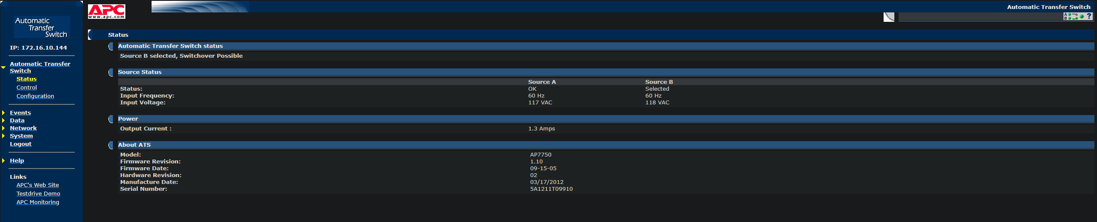The height and width of the screenshot is (222, 1097).
Task: Expand the Events menu arrow
Action: (x=3, y=113)
